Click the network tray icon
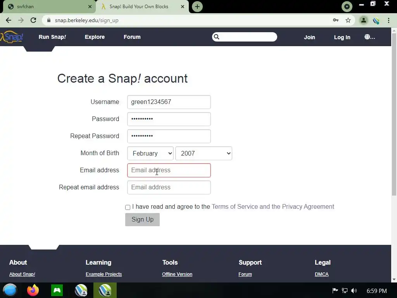397x298 pixels. pyautogui.click(x=345, y=290)
